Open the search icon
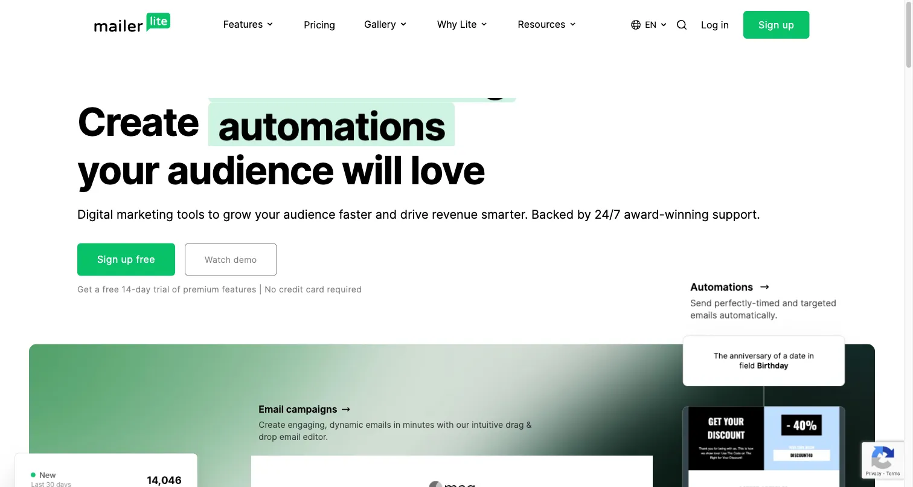Image resolution: width=913 pixels, height=487 pixels. pyautogui.click(x=682, y=25)
